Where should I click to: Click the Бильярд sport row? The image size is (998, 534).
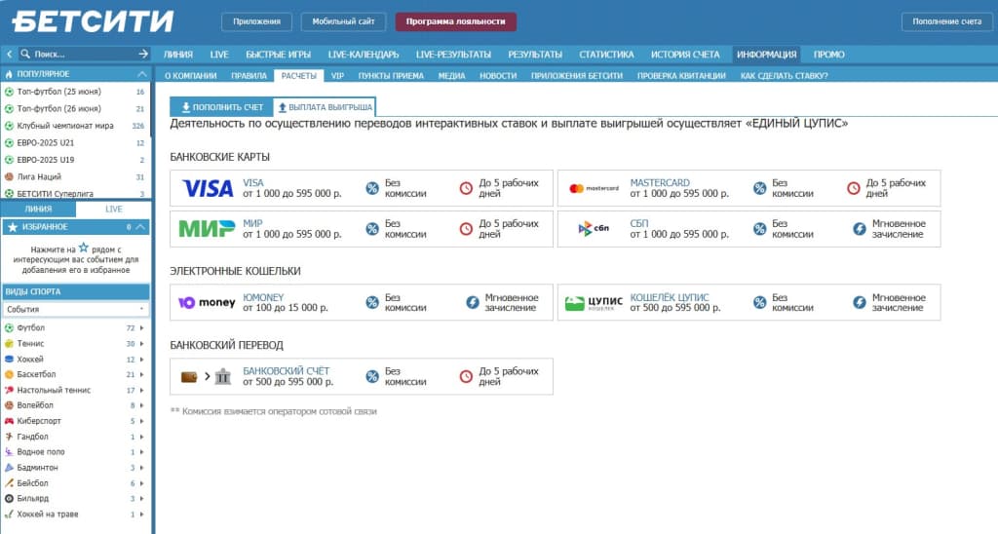[x=75, y=498]
